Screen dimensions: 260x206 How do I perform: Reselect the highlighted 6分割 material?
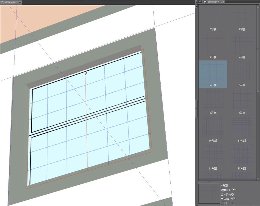click(213, 74)
